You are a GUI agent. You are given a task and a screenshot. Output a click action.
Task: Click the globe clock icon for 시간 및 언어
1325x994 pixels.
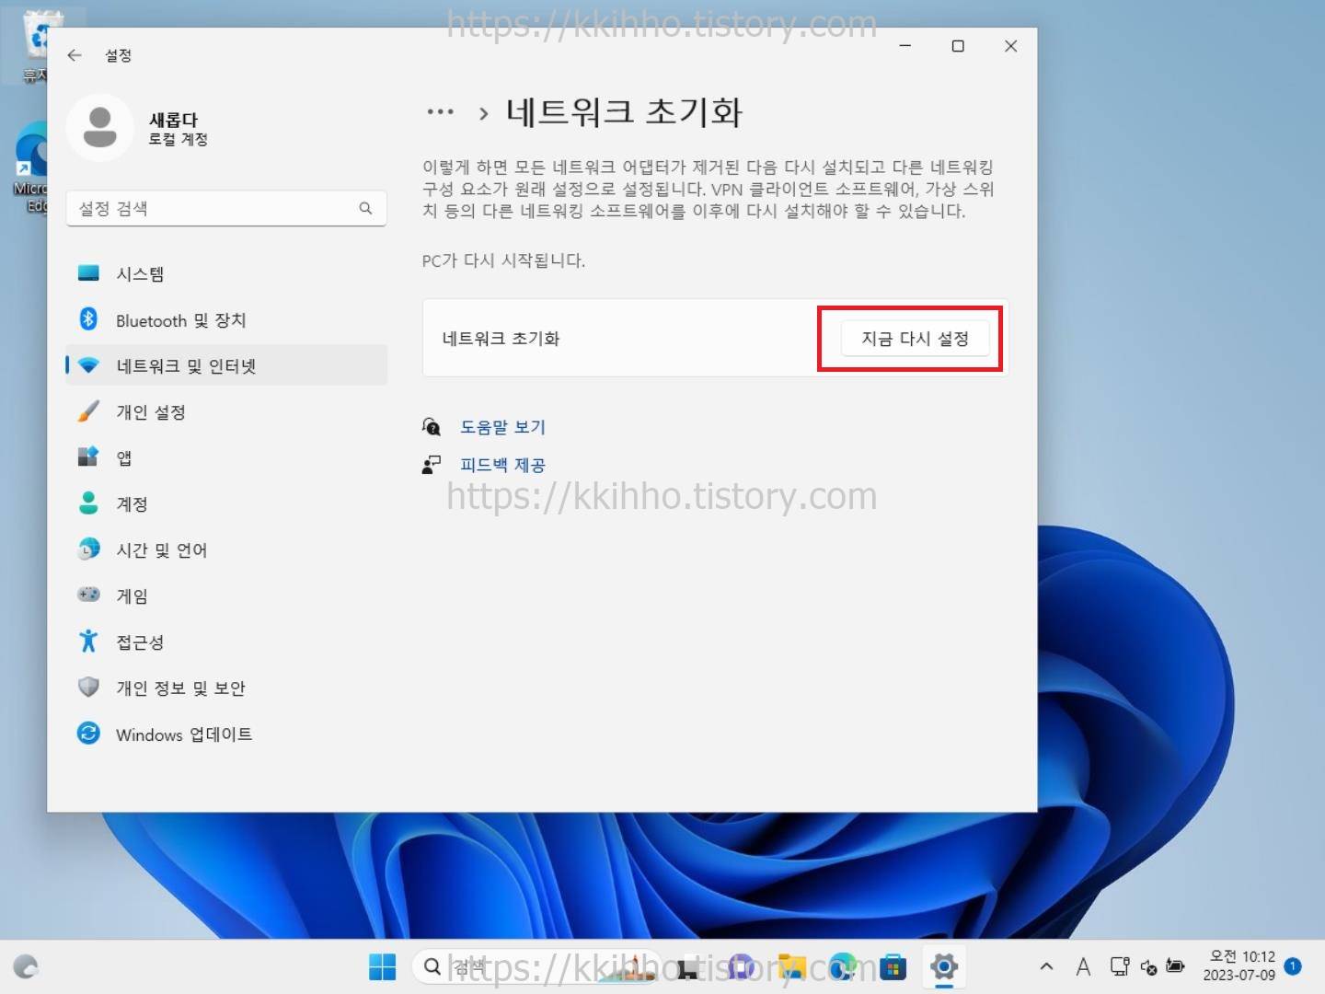[x=88, y=549]
